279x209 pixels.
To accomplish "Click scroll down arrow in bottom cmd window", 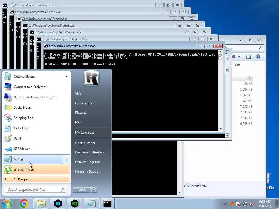I will tap(180, 193).
